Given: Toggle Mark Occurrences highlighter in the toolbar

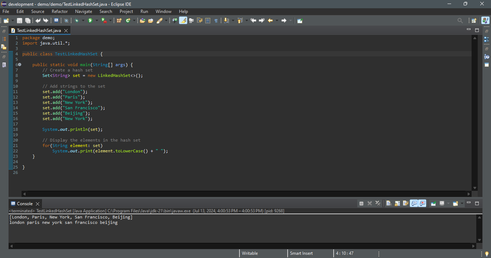Looking at the screenshot, I should point(183,21).
